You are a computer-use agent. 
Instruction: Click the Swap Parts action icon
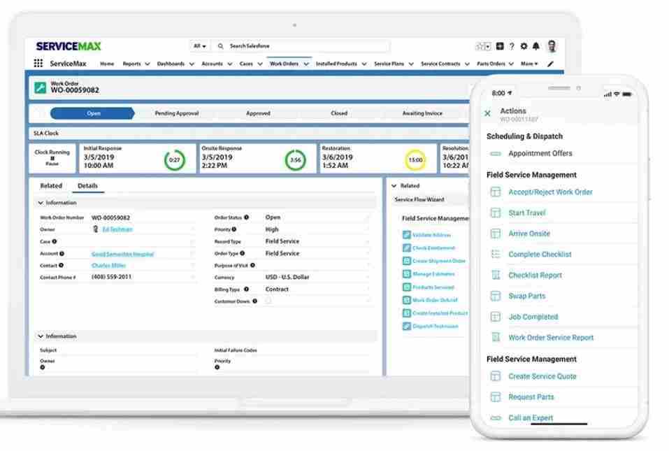(496, 296)
